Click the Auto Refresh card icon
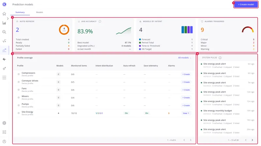The image size is (261, 146). pos(17,21)
